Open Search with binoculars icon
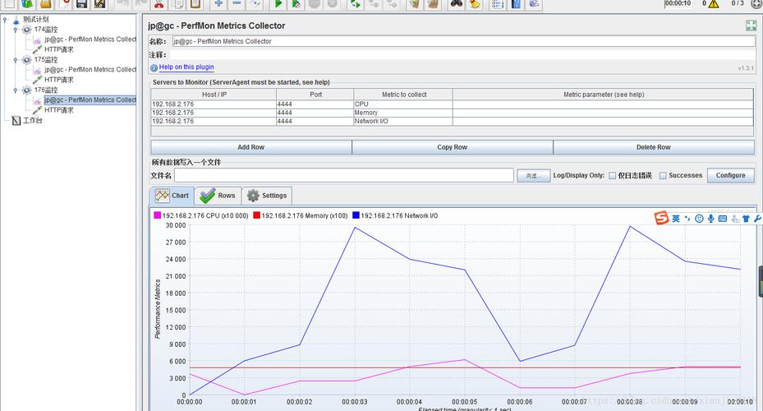The height and width of the screenshot is (411, 763). click(456, 4)
